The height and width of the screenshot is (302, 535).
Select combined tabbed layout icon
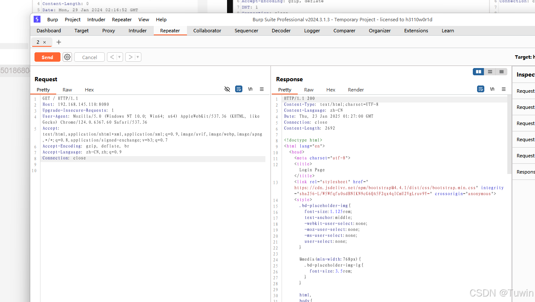click(x=502, y=71)
